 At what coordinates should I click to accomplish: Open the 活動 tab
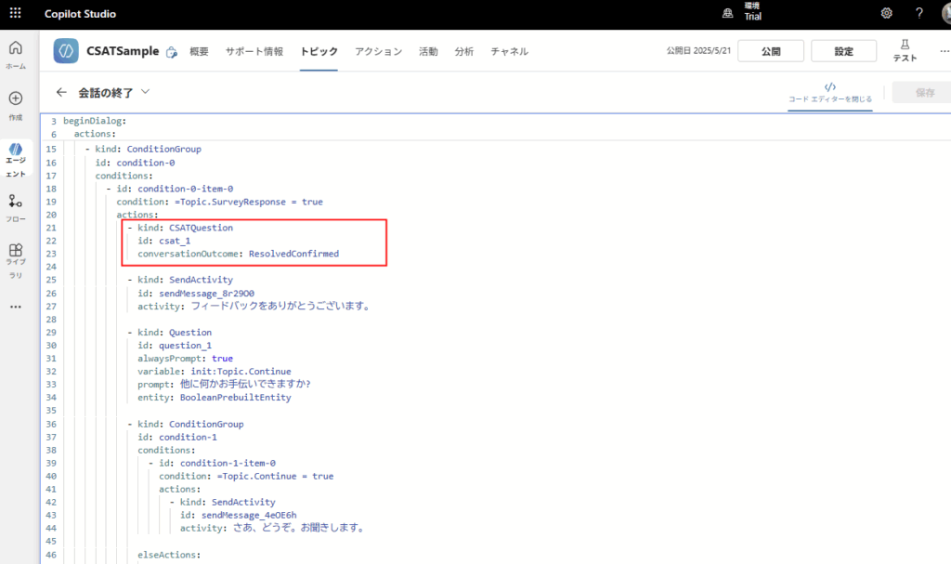(428, 52)
